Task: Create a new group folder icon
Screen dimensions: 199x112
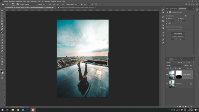Action: click(x=186, y=106)
